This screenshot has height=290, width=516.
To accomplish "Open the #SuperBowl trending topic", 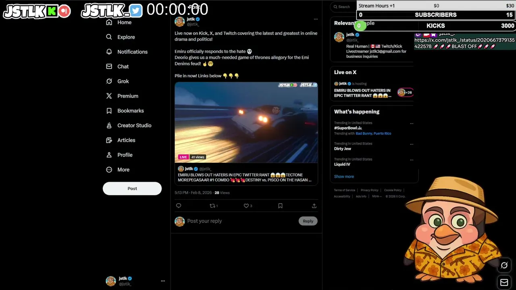I will click(348, 128).
